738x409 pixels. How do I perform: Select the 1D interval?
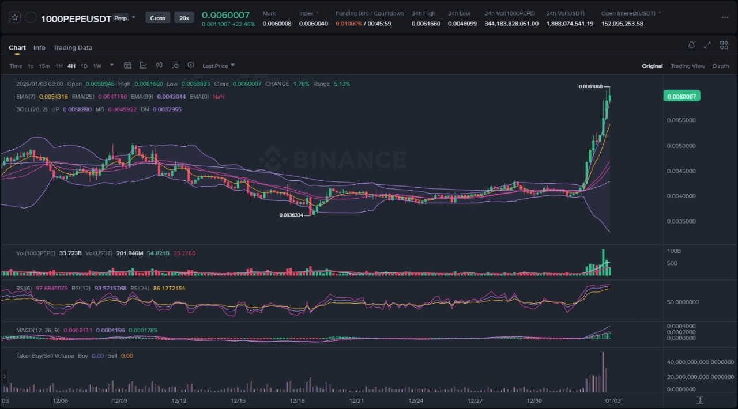pos(84,66)
